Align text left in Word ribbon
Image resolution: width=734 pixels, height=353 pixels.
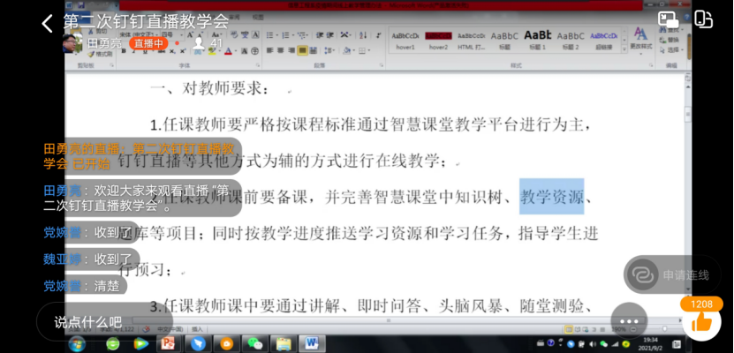(x=270, y=50)
